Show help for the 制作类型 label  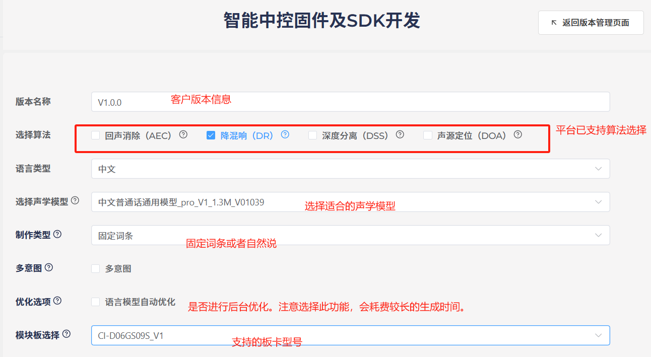57,234
